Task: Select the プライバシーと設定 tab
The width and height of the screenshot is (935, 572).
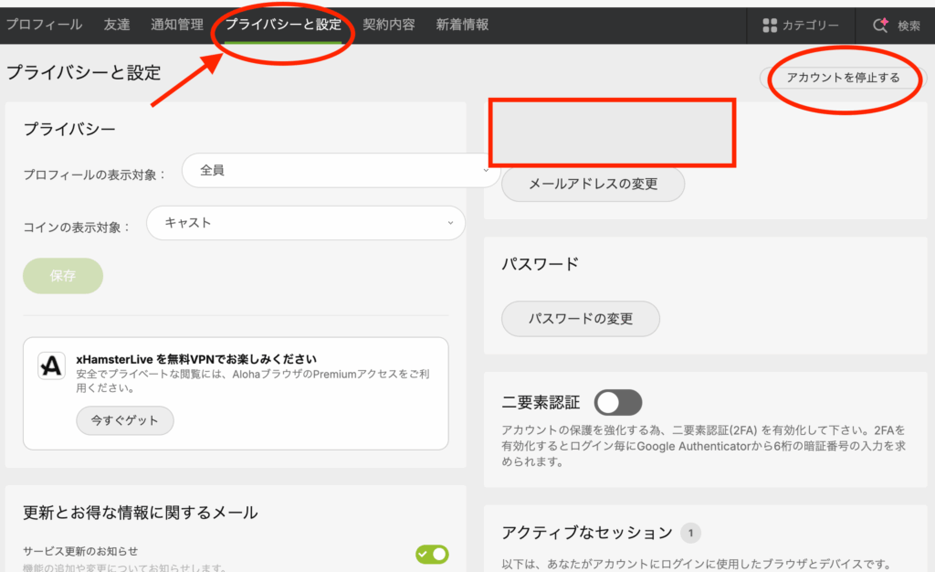Action: click(283, 25)
